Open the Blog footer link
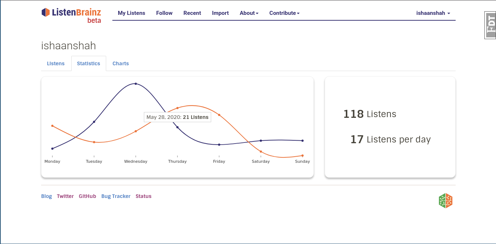 (x=47, y=196)
